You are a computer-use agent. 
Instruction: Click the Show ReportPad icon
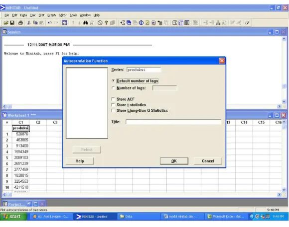(153, 23)
